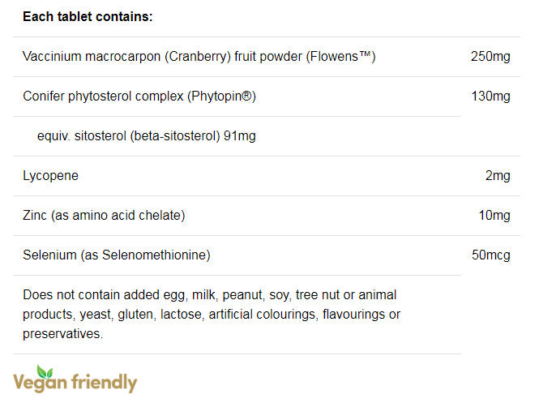Click the 130mg phytosterol amount
Image resolution: width=539 pixels, height=403 pixels.
pos(490,96)
